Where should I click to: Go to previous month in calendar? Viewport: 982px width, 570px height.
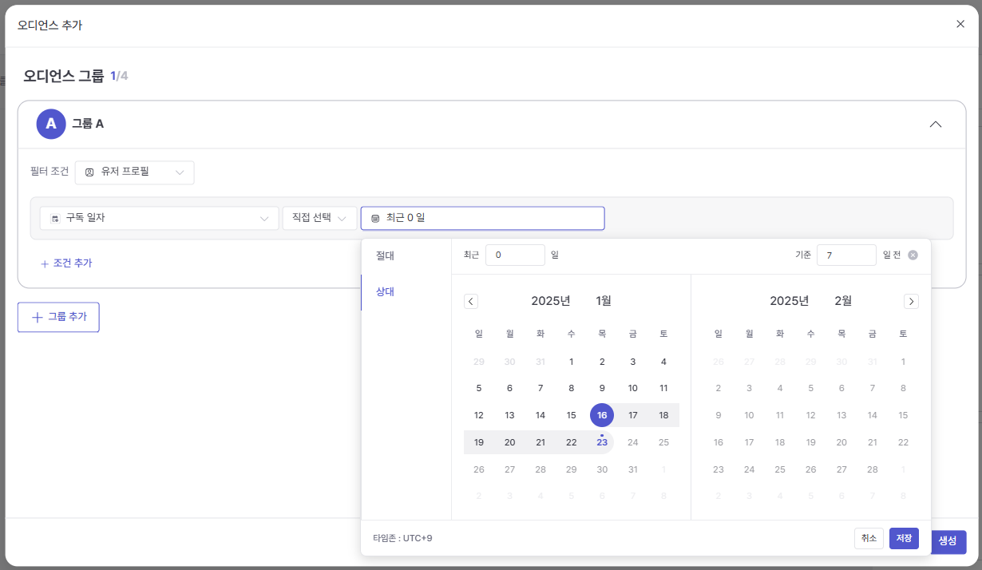click(x=471, y=301)
